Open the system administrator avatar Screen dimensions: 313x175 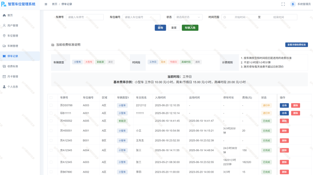coord(293,4)
